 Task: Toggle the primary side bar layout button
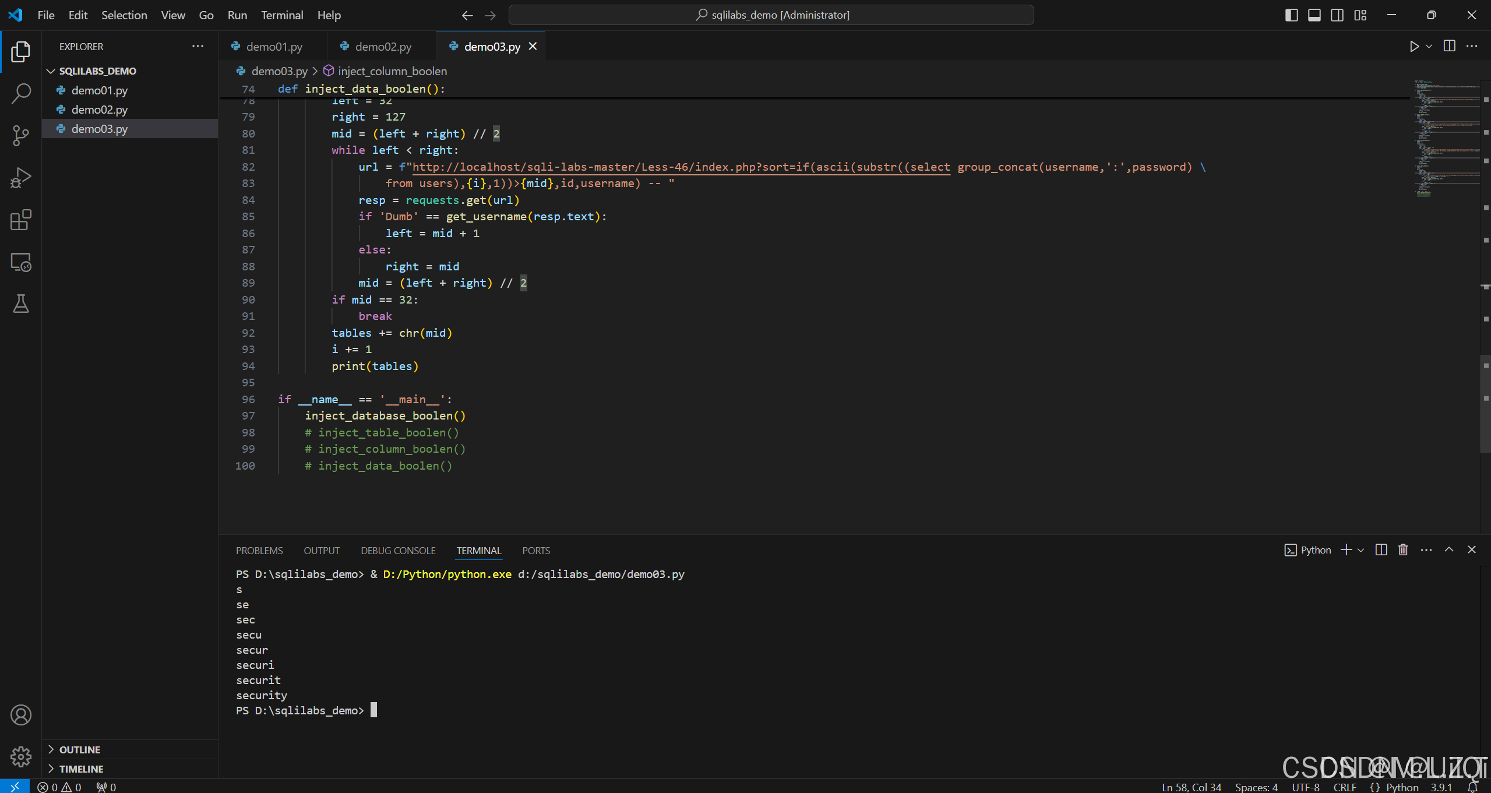(x=1291, y=15)
